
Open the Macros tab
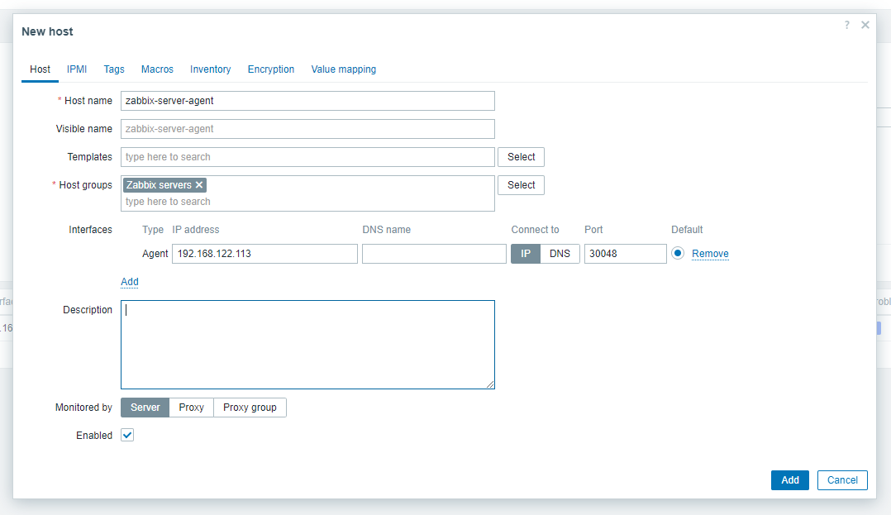(x=157, y=69)
